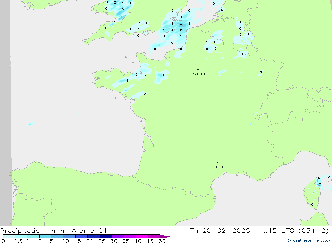Select the dark navy 25 mm legend swatch
332x243 pixels.
[106, 236]
